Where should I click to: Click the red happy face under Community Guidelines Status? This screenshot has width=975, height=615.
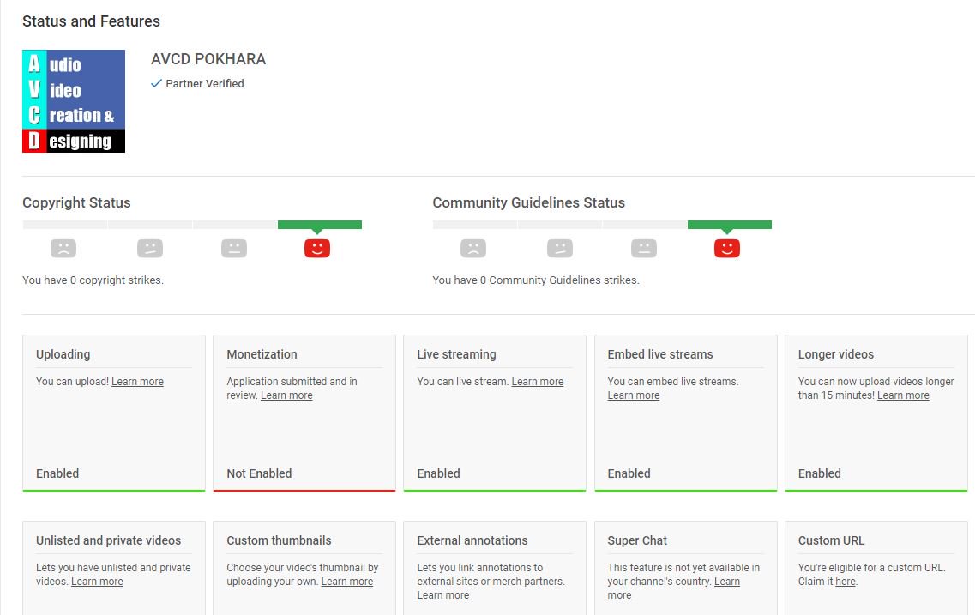[727, 248]
